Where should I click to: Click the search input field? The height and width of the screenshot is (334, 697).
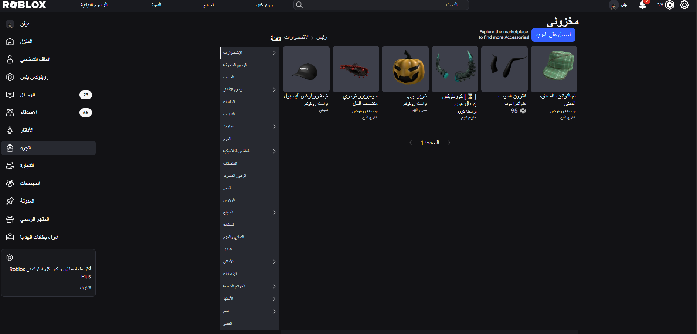pyautogui.click(x=381, y=5)
